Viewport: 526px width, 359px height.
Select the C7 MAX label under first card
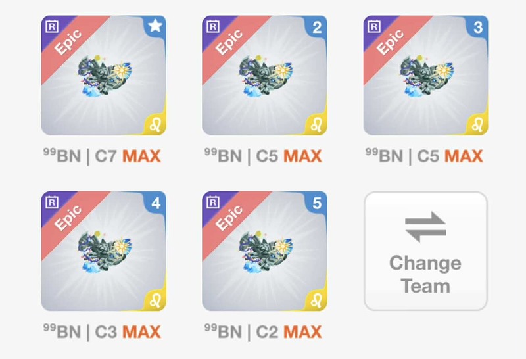click(x=128, y=156)
